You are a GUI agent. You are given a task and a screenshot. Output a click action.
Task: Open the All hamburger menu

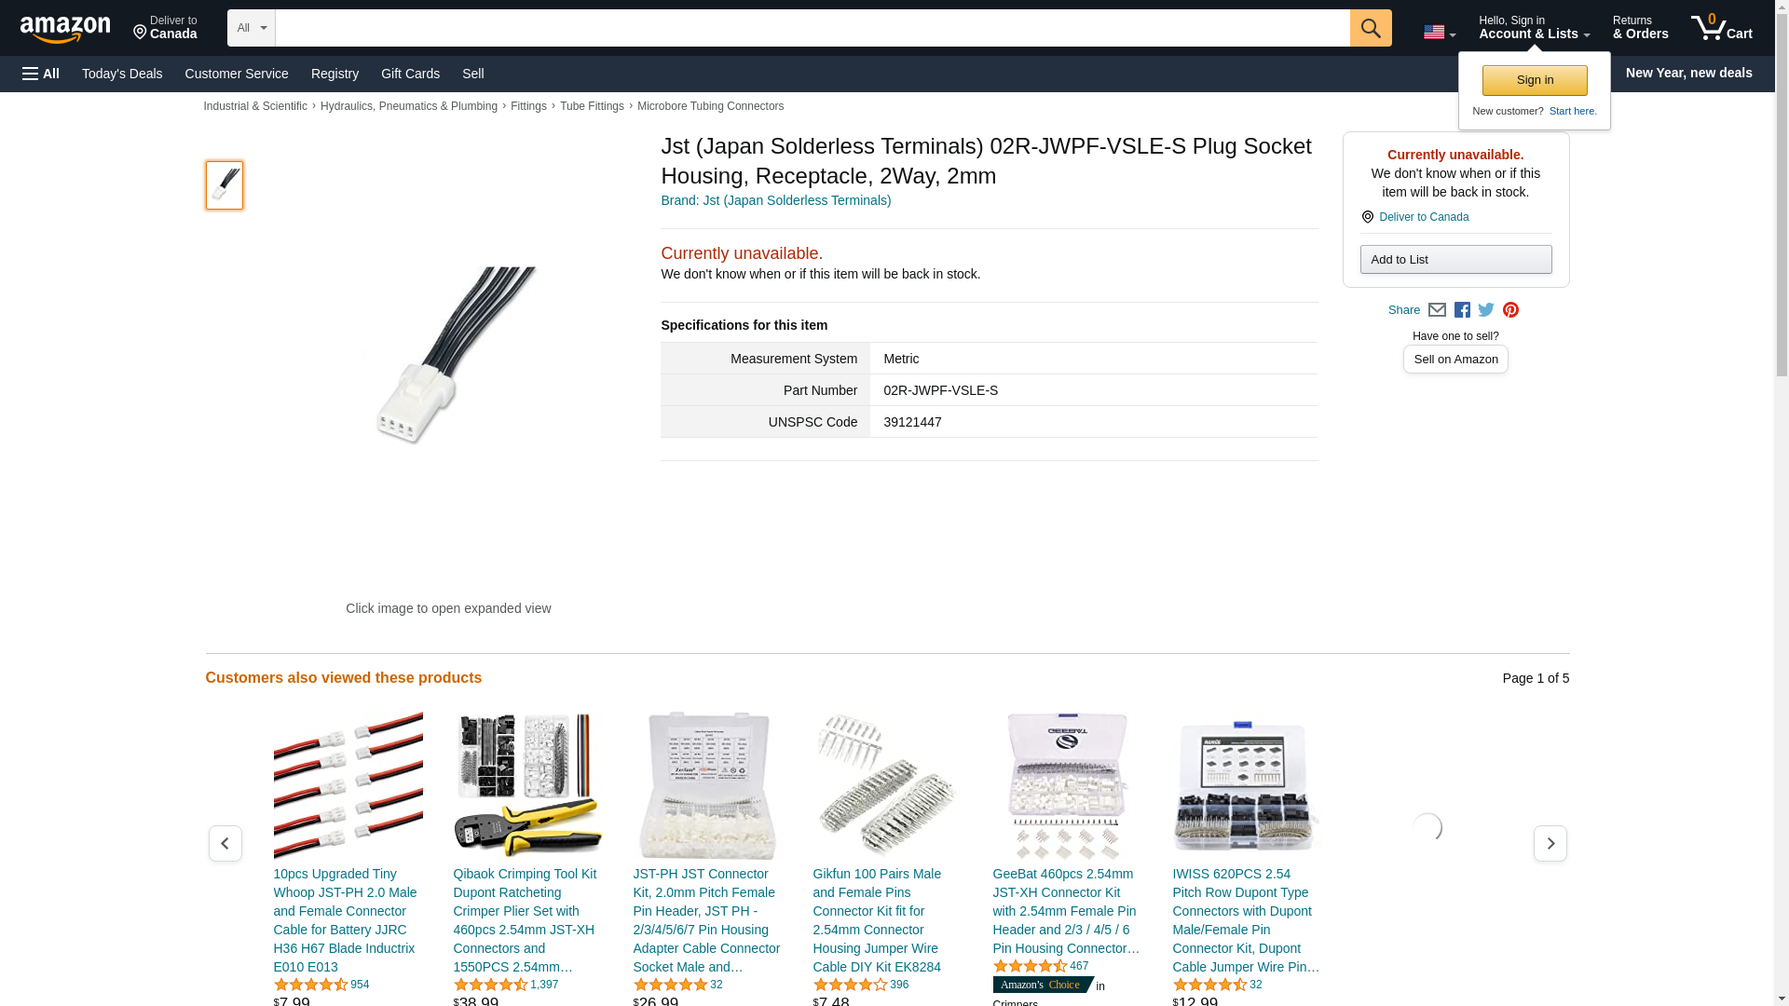pyautogui.click(x=41, y=74)
